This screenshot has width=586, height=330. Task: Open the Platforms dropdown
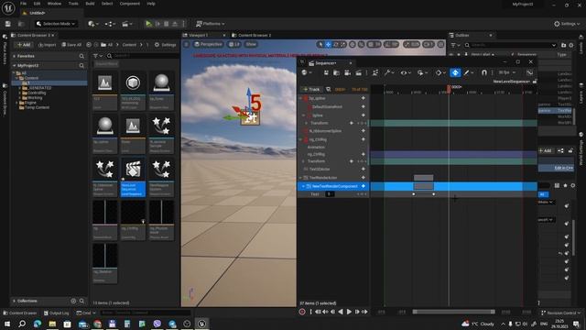211,24
